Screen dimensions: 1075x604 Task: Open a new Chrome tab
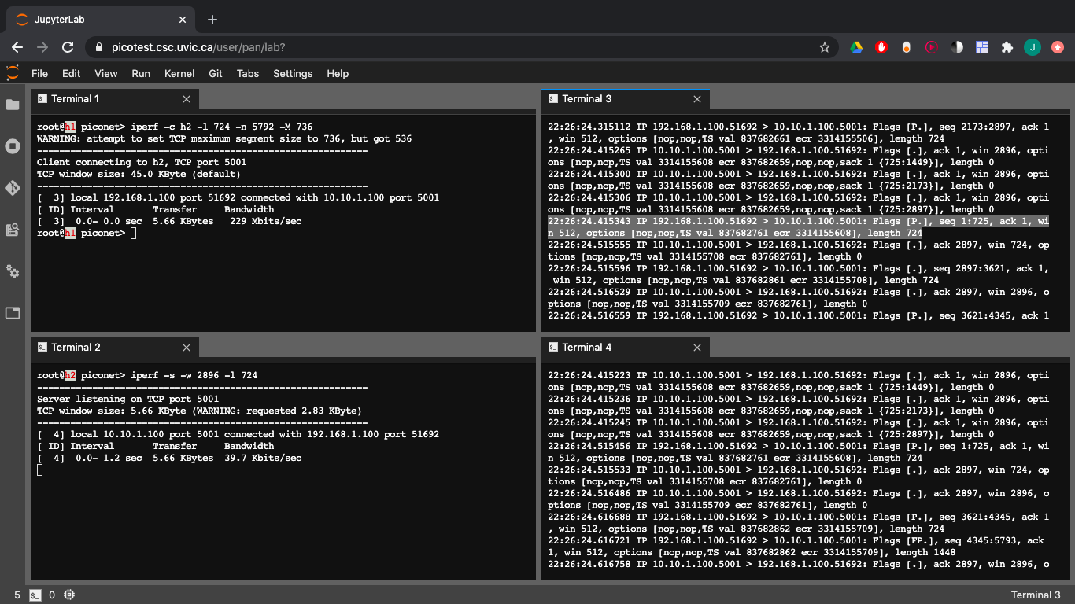point(212,20)
